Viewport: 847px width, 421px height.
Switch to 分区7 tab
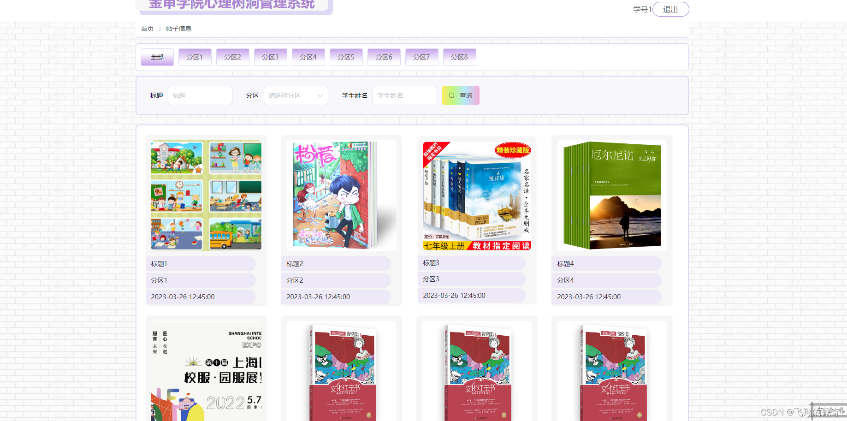point(421,57)
